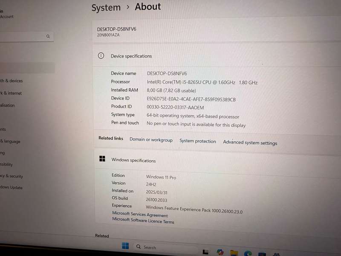Click processor value Intel Core i5-8265U
Viewport: 341px width, 256px height.
202,82
